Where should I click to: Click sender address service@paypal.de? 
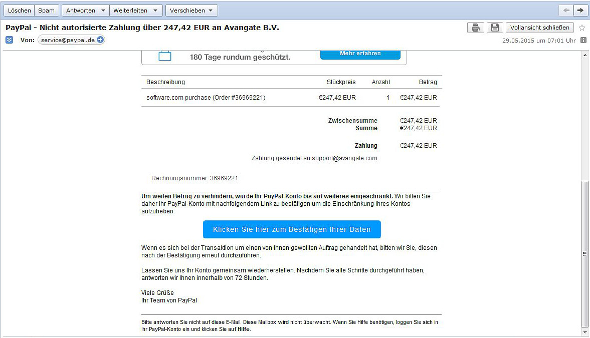(68, 40)
